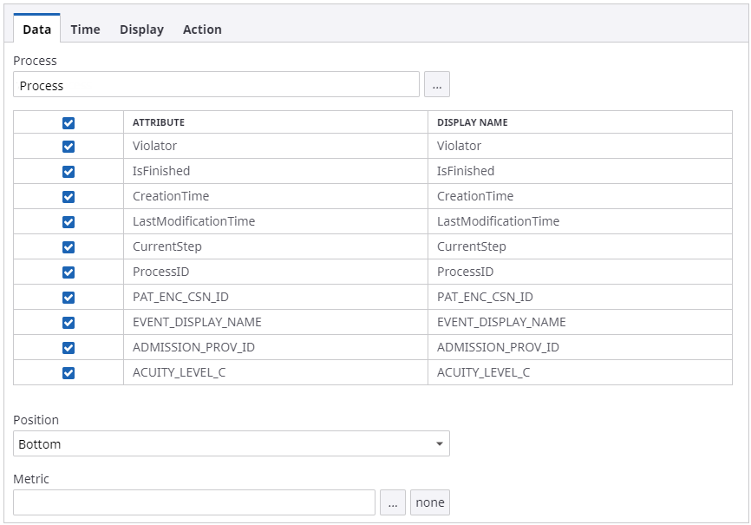Toggle the LastModificationTime checkbox off
Screen dimensions: 751x525
pos(69,221)
